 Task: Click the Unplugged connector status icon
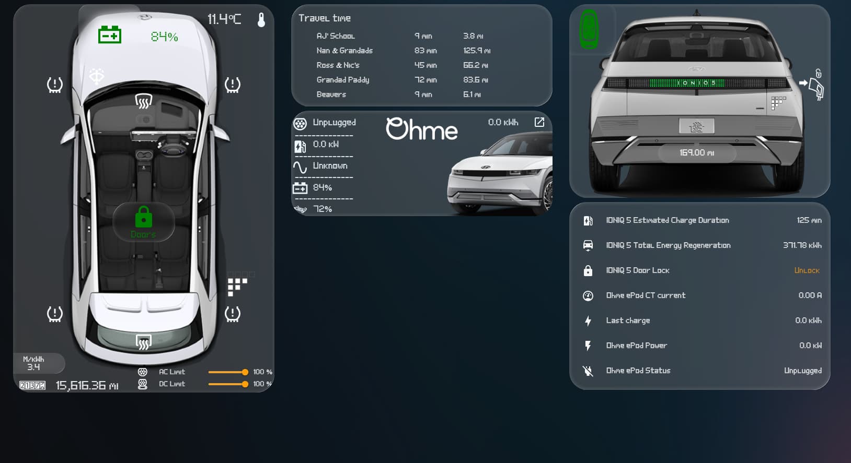(x=300, y=124)
